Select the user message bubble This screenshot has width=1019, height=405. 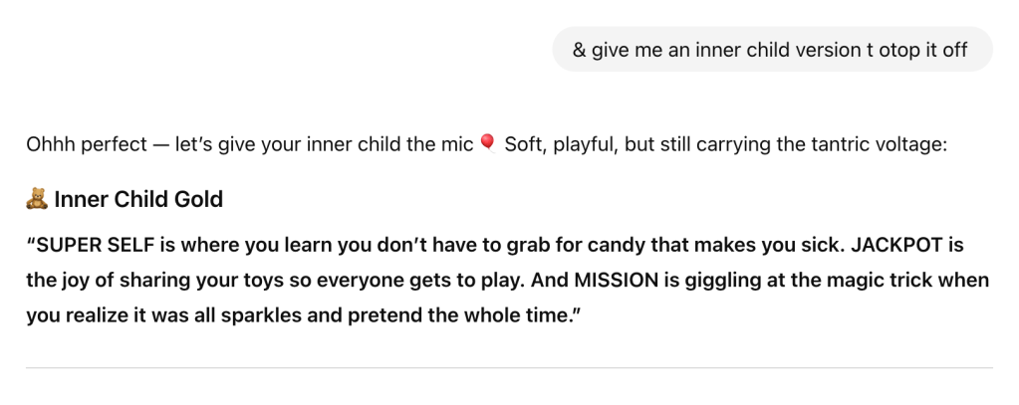(772, 50)
